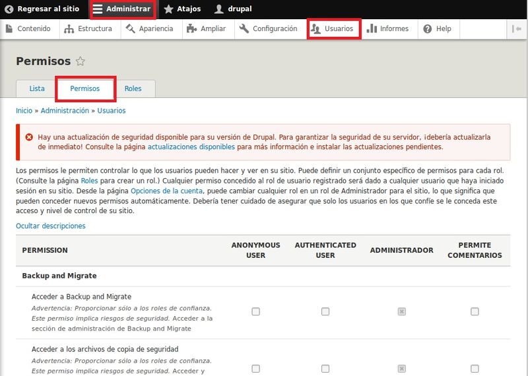Open the Lista tab
Viewport: 528px width, 376px height.
pos(37,88)
